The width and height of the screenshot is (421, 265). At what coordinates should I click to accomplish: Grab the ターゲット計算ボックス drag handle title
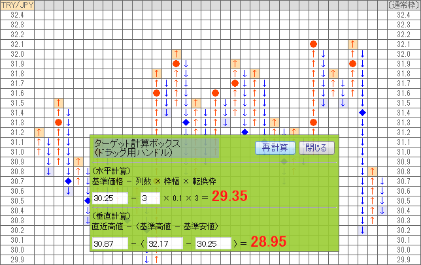(x=156, y=148)
